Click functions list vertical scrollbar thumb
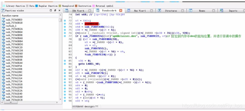This screenshot has width=245, height=111. click(x=60, y=20)
